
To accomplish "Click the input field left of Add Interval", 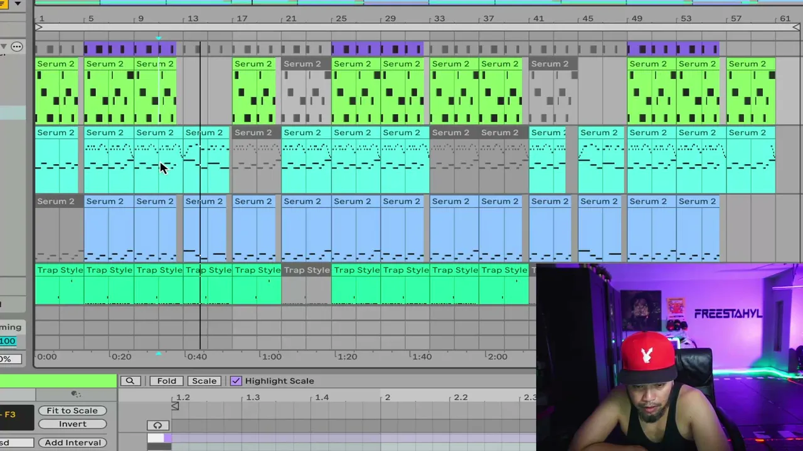I will coord(16,442).
